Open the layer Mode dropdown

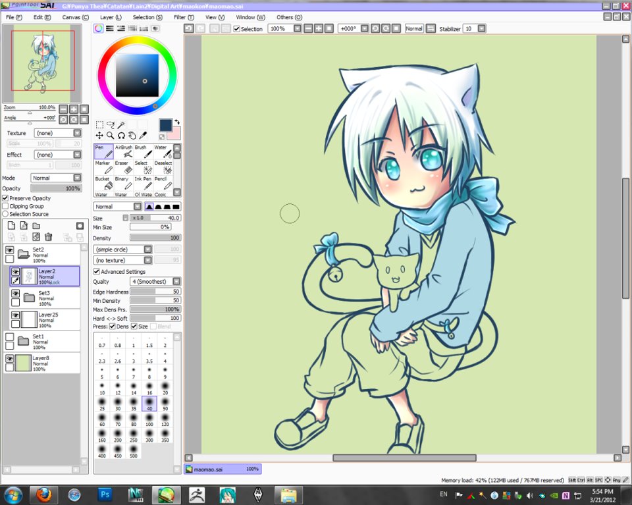tap(57, 178)
